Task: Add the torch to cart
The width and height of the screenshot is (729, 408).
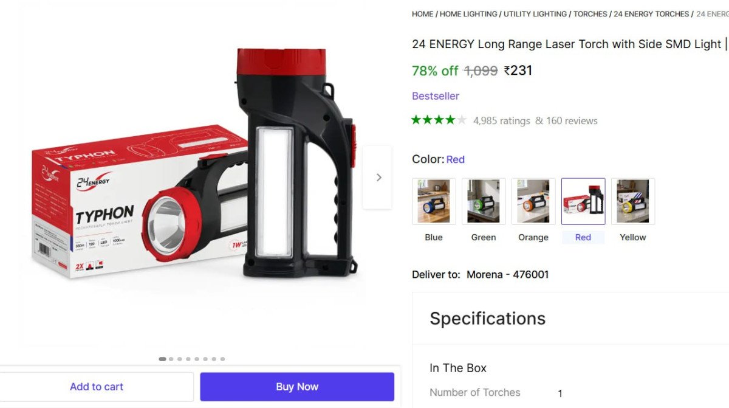Action: 97,387
